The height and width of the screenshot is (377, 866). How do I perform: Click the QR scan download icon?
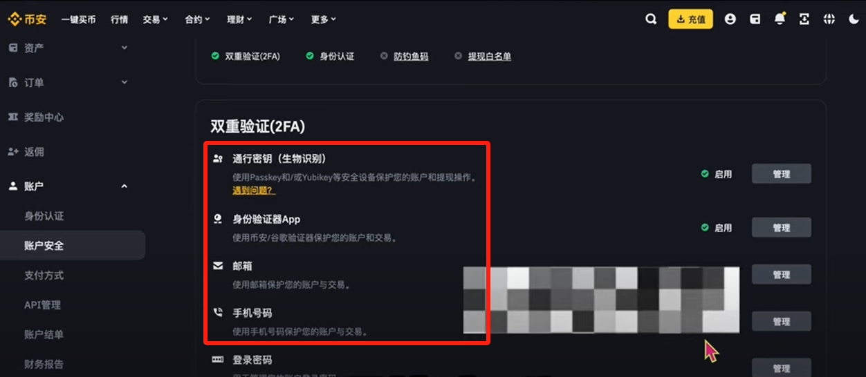[804, 19]
